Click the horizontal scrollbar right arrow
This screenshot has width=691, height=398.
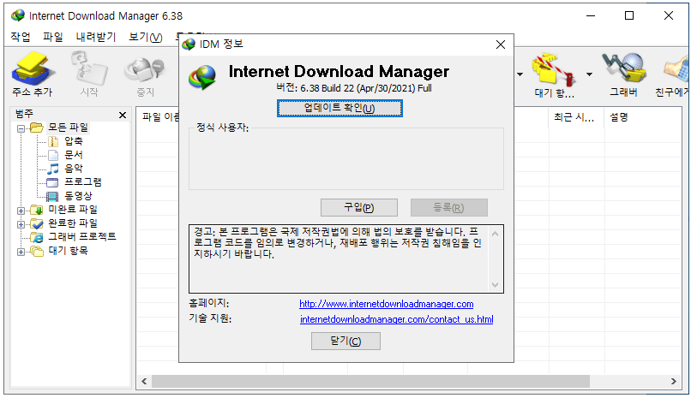pos(673,381)
